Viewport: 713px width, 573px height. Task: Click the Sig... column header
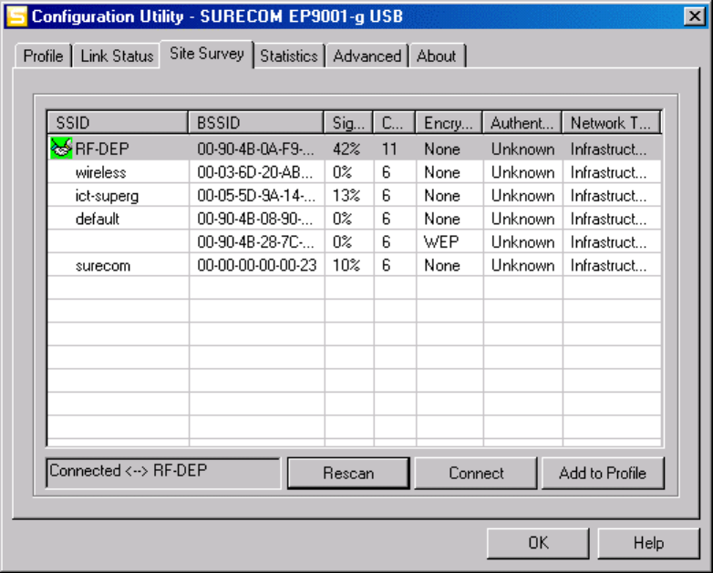[x=348, y=123]
